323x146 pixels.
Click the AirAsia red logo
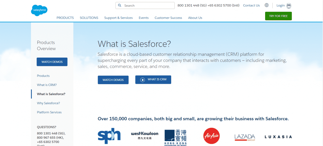click(212, 136)
